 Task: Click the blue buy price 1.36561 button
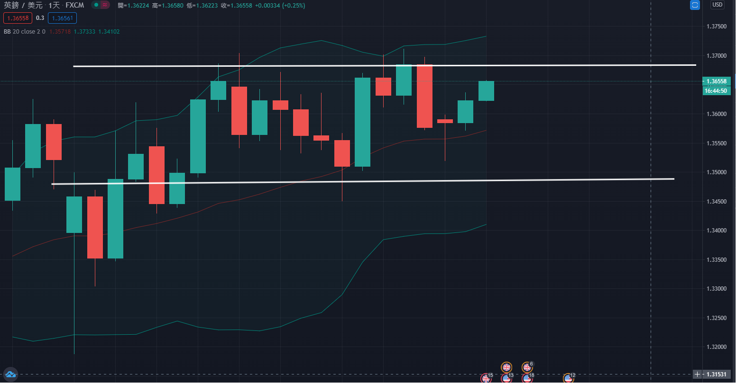click(x=62, y=18)
